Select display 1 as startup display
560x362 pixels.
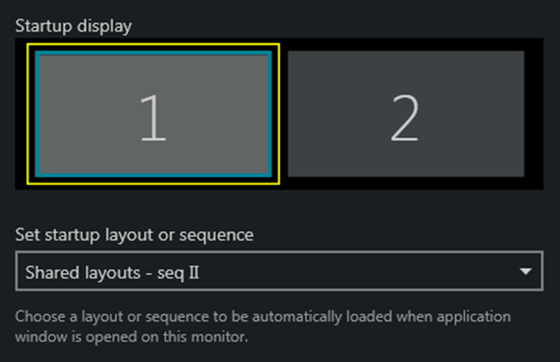[152, 113]
